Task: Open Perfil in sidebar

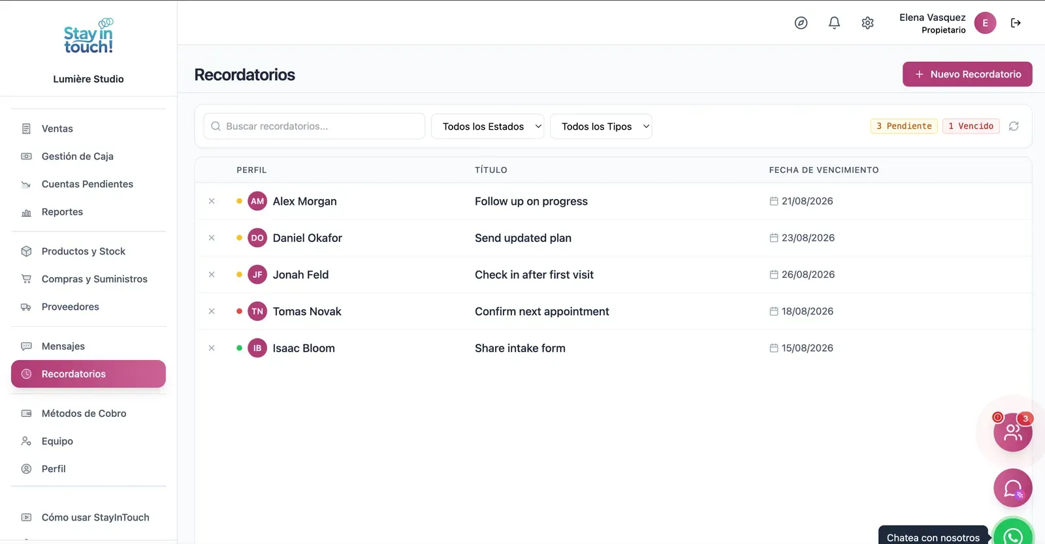Action: [88, 469]
